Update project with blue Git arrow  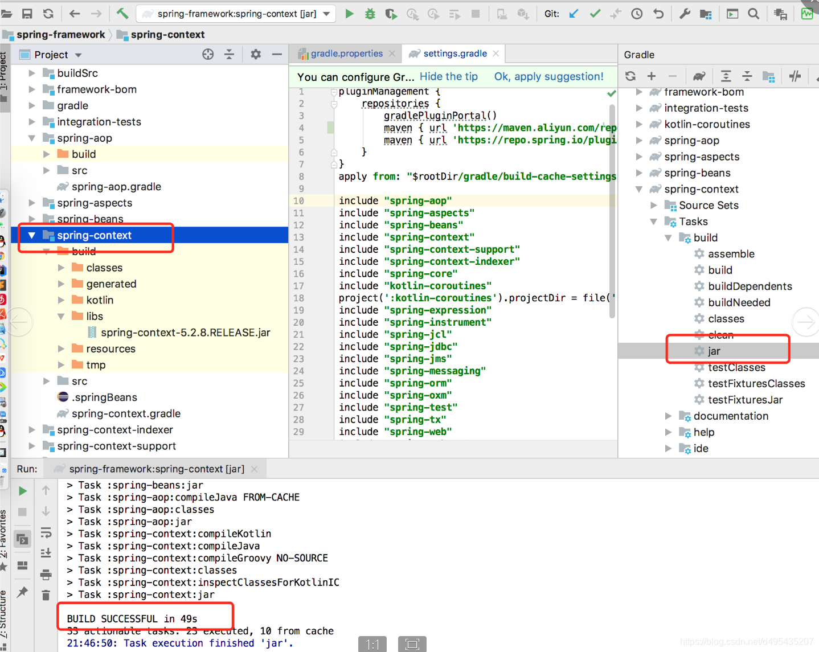click(x=574, y=14)
